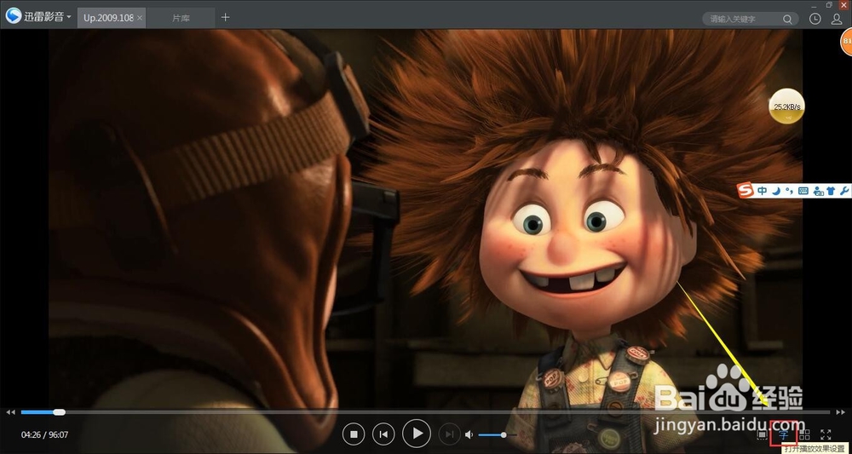Viewport: 852px width, 454px height.
Task: Open the four-square grid icon
Action: (805, 434)
